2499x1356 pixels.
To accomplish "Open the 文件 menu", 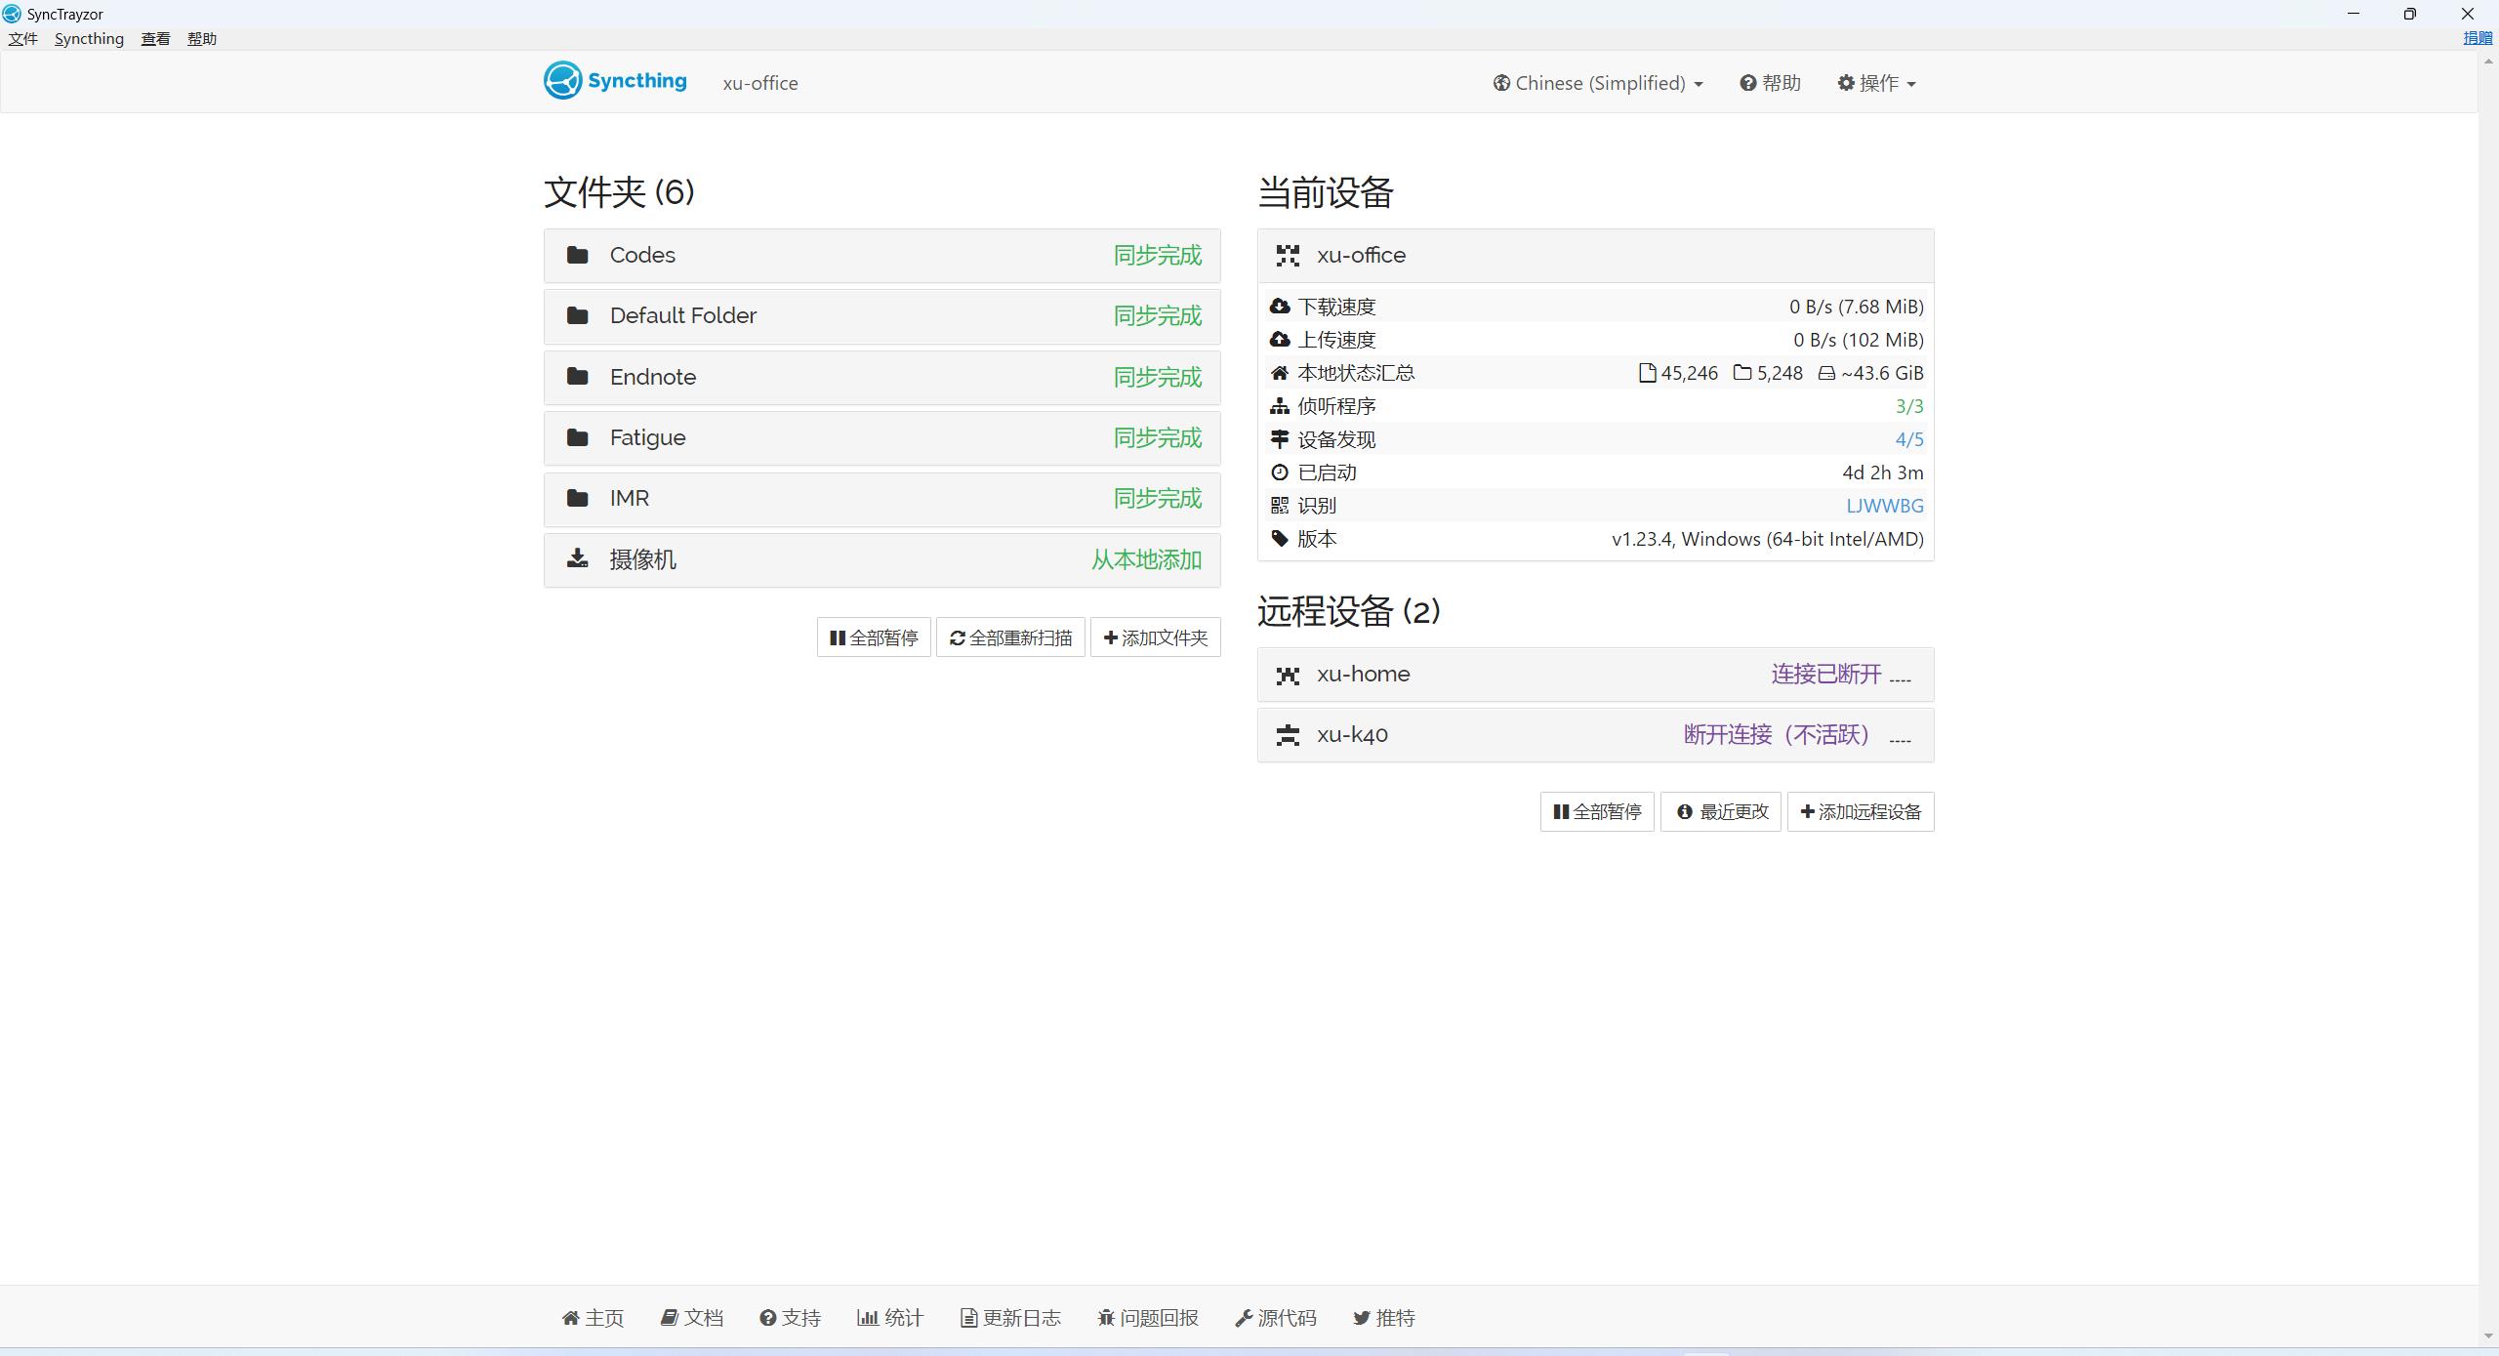I will click(23, 39).
